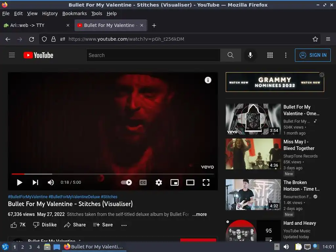Open site permissions icon
This screenshot has height=252, width=336.
63,39
